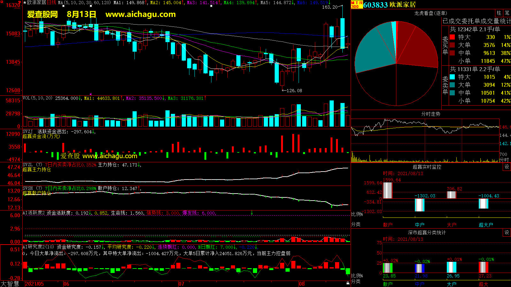511x287 pixels.
Task: Switch pie view to 柱 bar mode
Action: pyautogui.click(x=499, y=13)
